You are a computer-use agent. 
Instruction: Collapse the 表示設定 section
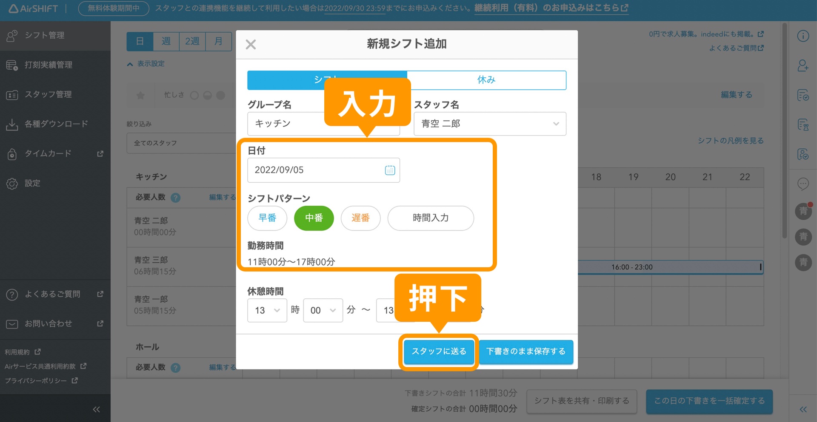click(x=146, y=64)
